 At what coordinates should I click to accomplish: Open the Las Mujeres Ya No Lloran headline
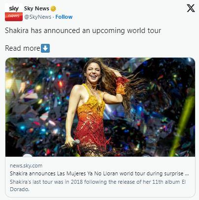[x=99, y=173]
